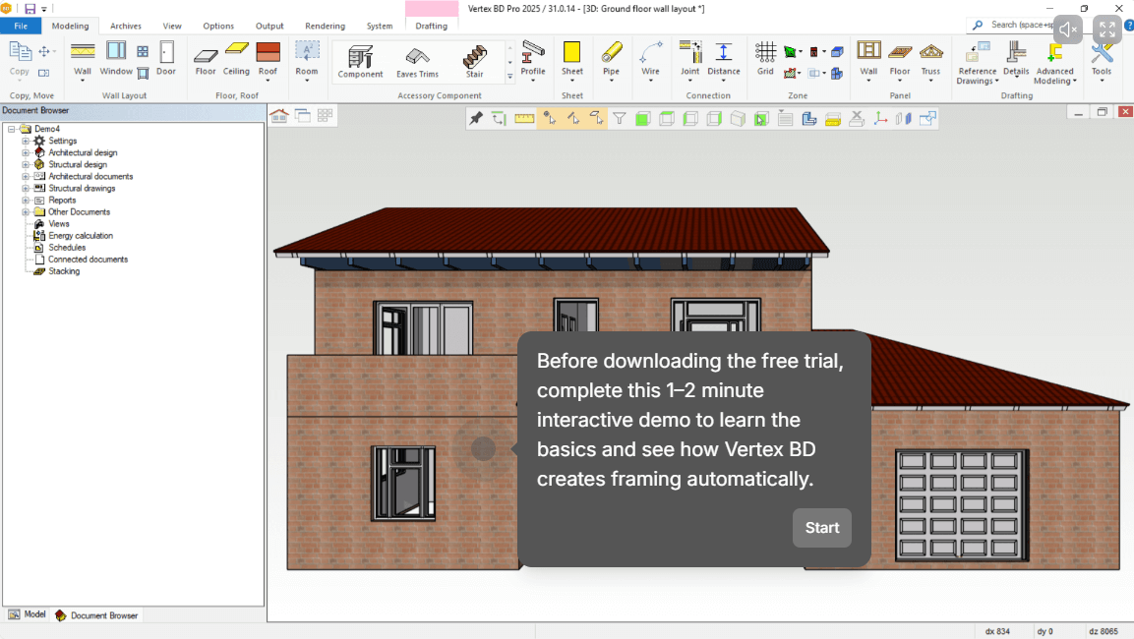
Task: Switch to the Rendering ribbon tab
Action: [x=325, y=26]
